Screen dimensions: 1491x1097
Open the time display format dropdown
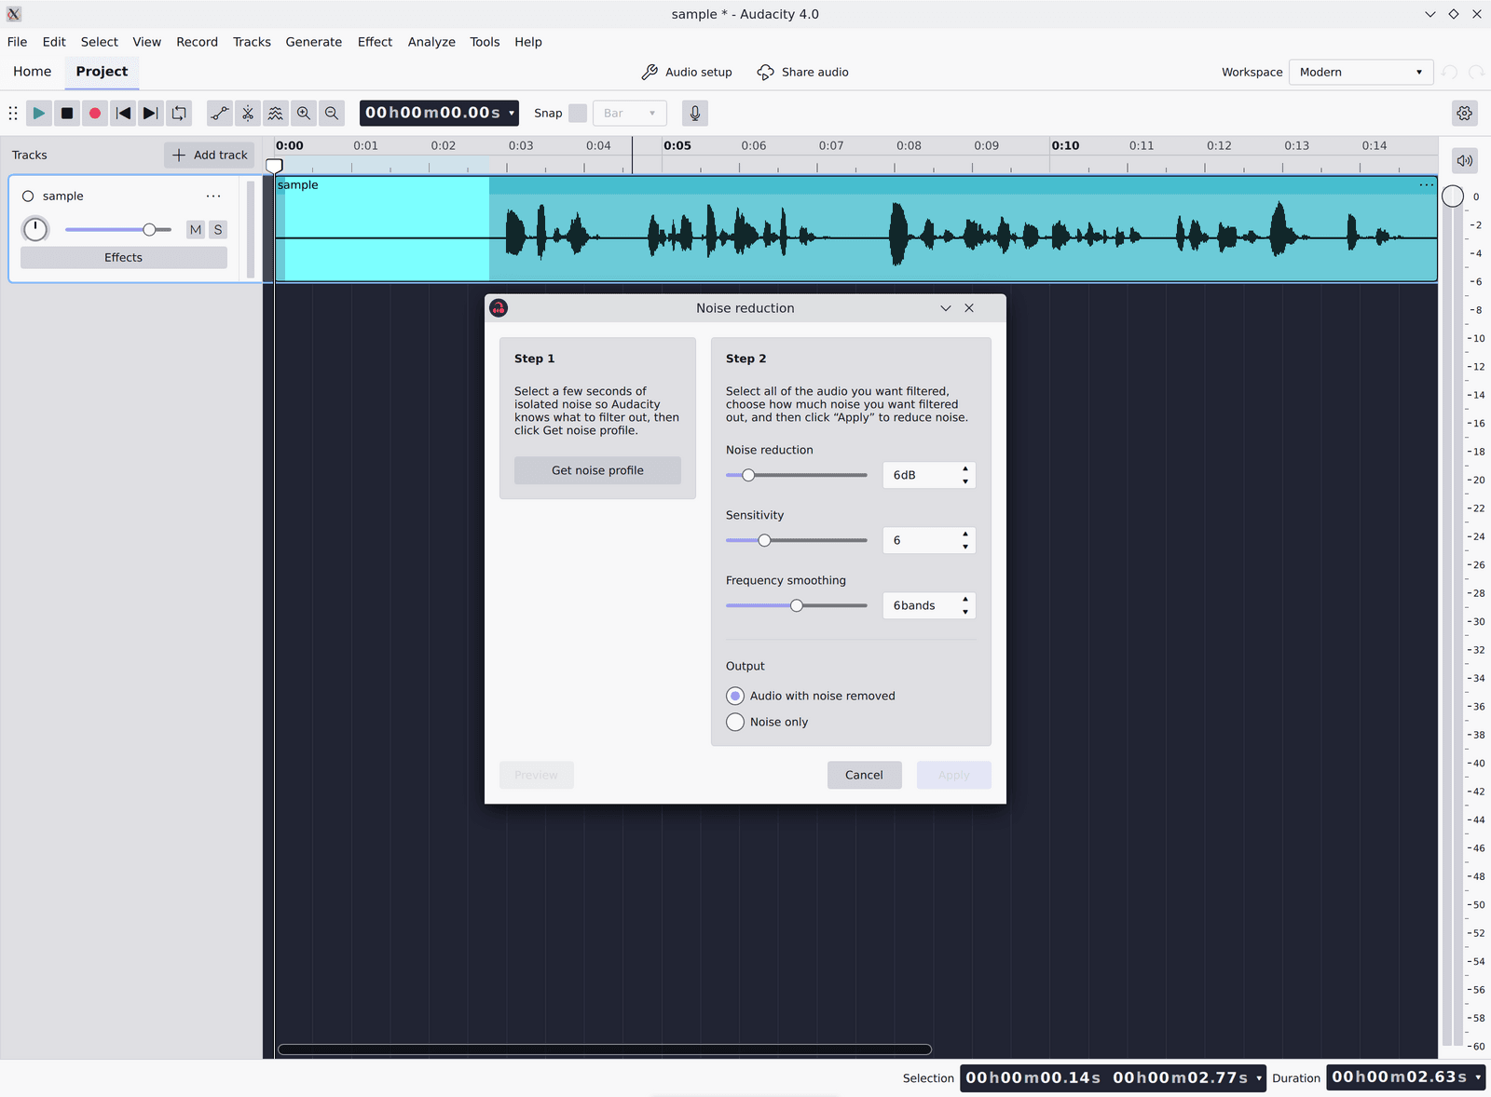click(512, 114)
